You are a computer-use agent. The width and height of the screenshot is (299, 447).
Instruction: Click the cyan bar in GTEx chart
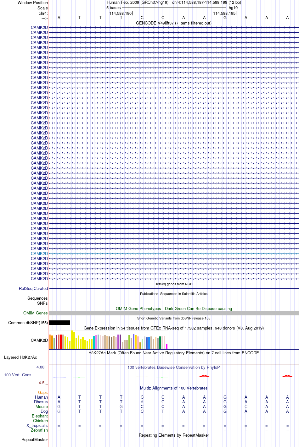[94, 342]
